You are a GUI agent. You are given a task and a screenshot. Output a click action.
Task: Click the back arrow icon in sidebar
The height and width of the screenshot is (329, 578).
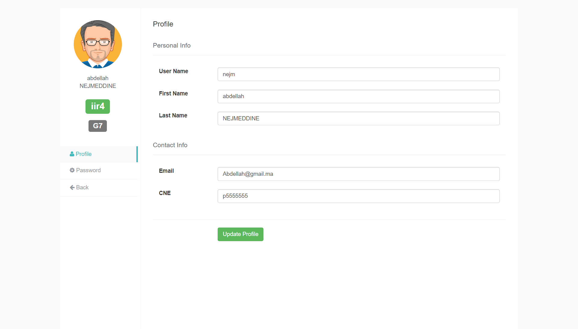coord(72,187)
